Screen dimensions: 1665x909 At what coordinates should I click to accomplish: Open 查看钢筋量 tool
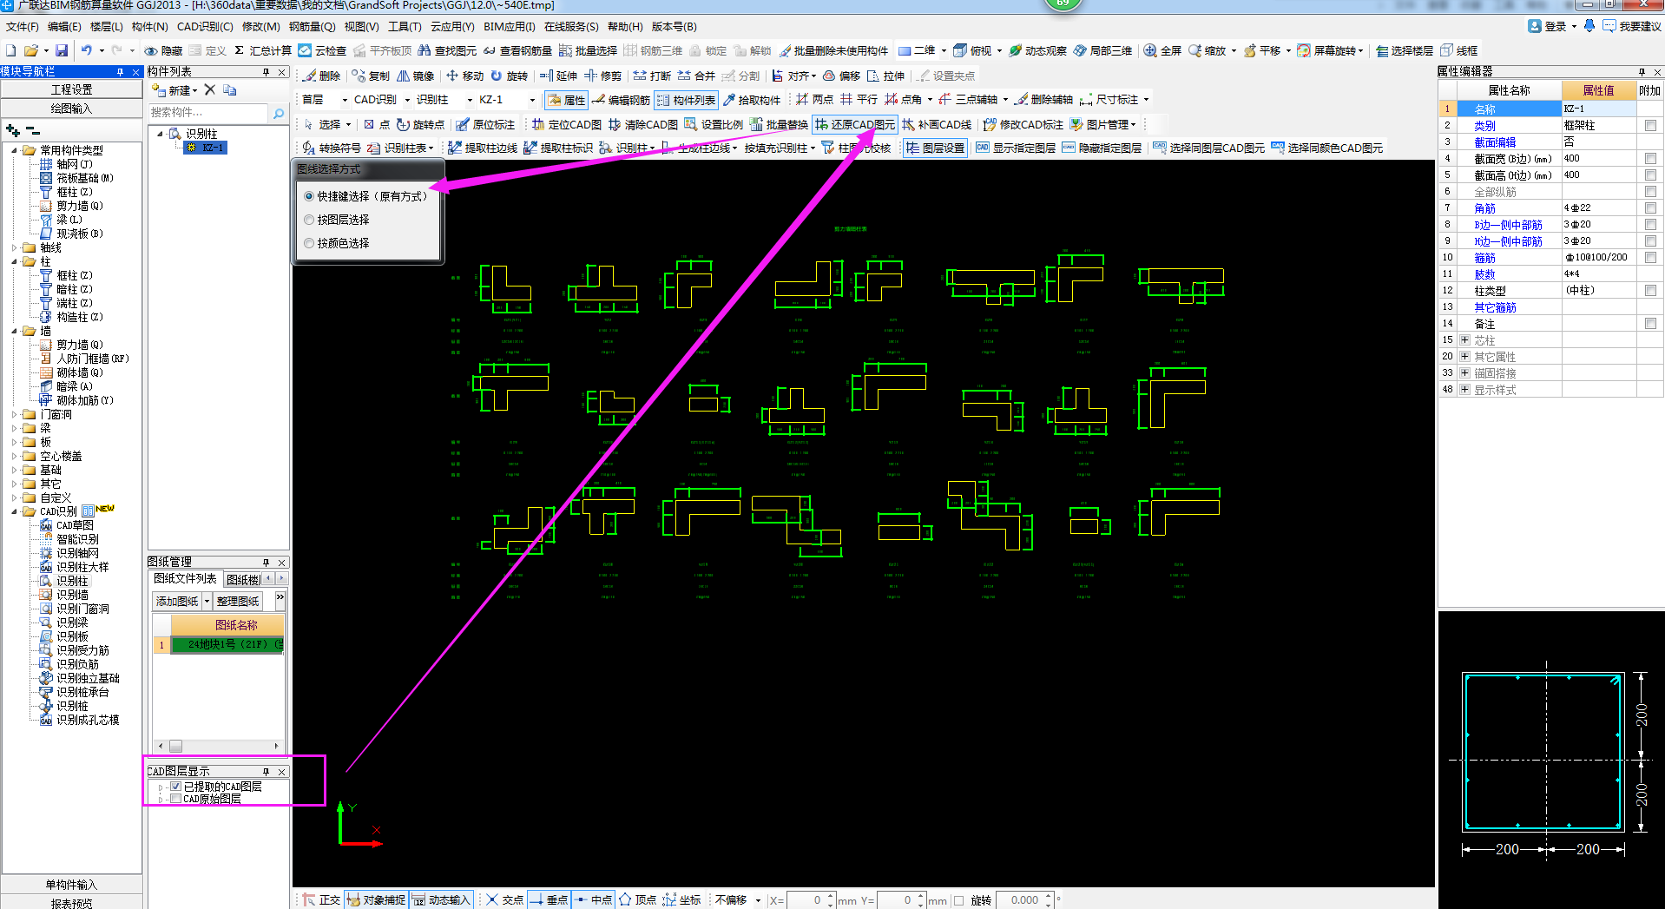(x=517, y=50)
